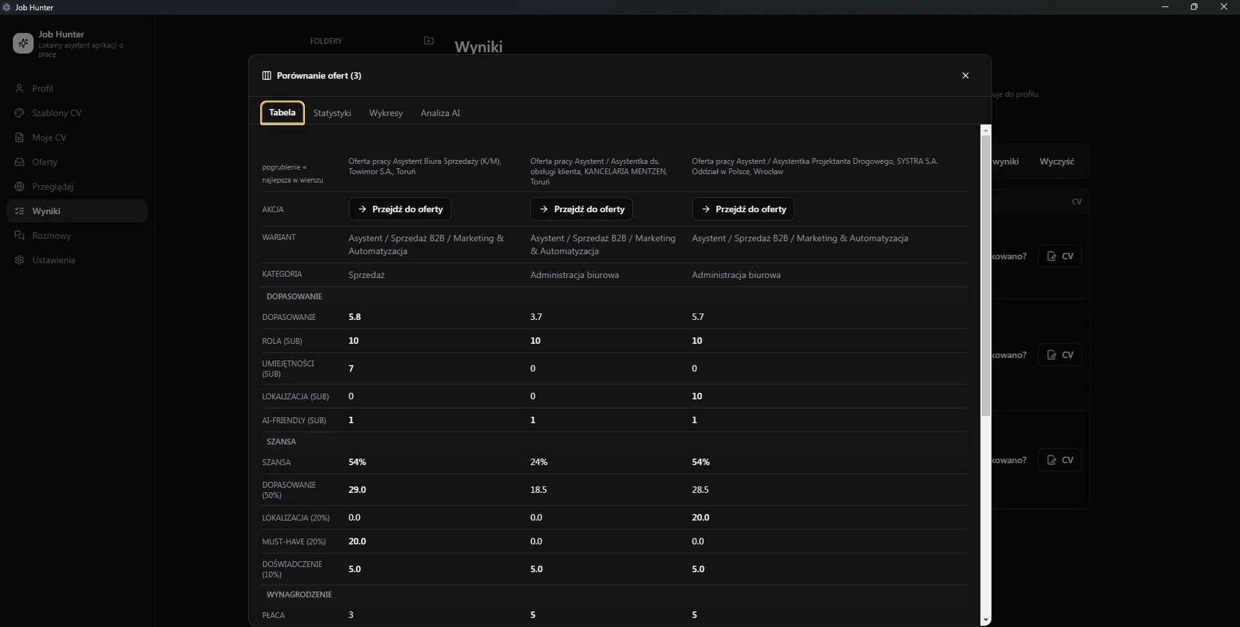This screenshot has width=1240, height=627.
Task: Select the Przeglądaj globe icon
Action: (x=19, y=186)
